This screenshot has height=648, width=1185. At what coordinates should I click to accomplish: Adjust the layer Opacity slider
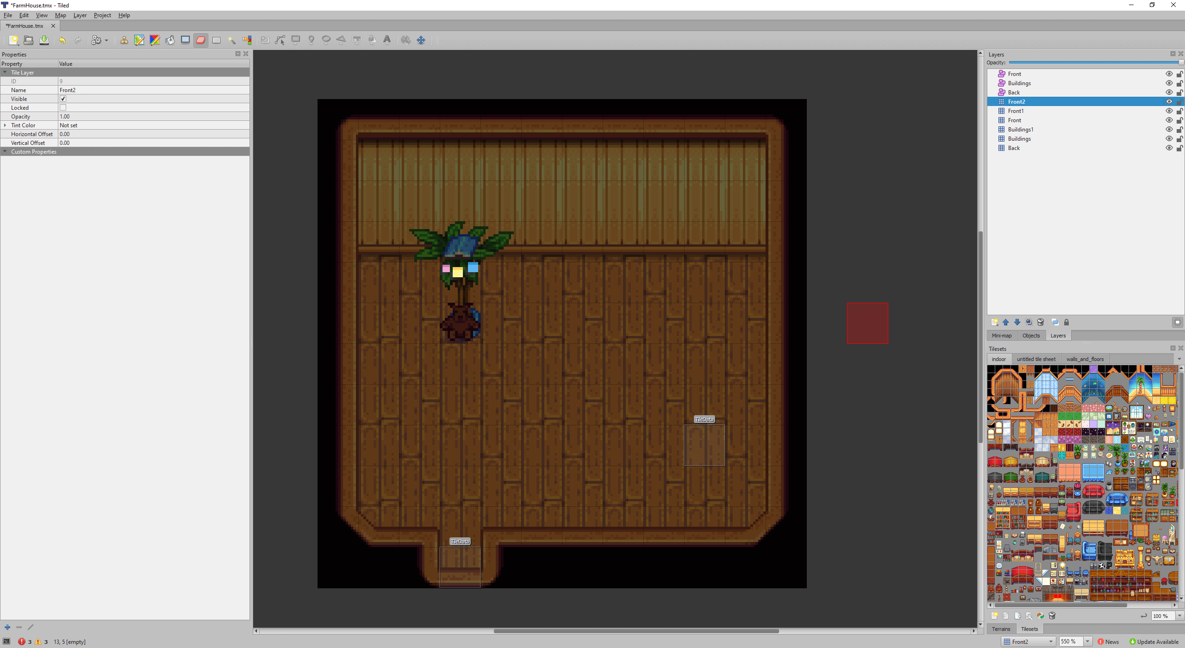[x=1095, y=62]
